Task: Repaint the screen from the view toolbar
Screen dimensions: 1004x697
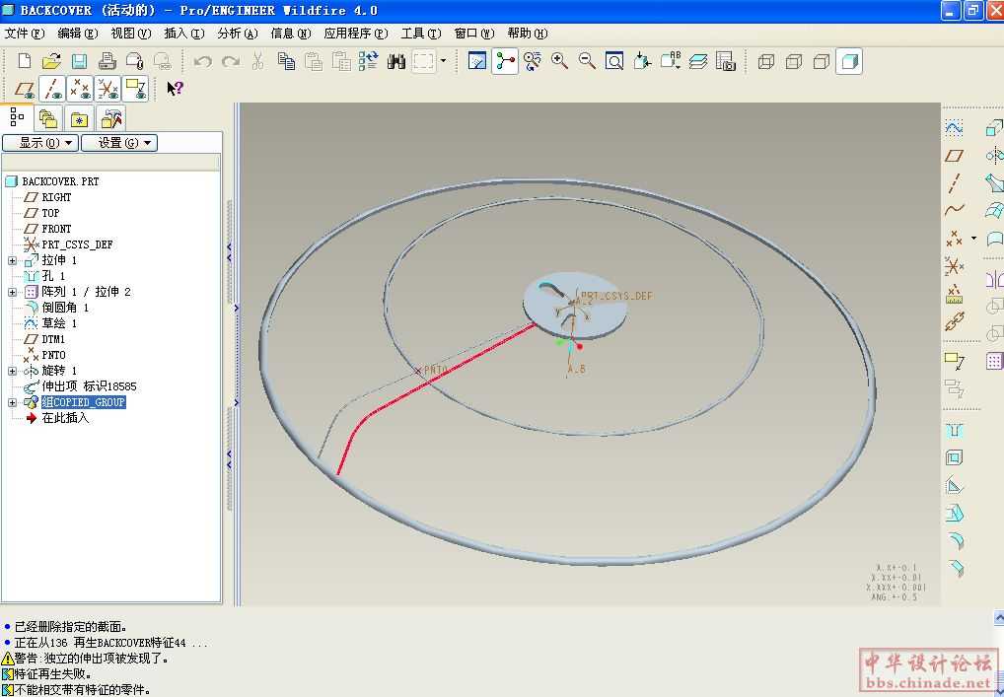Action: (477, 61)
